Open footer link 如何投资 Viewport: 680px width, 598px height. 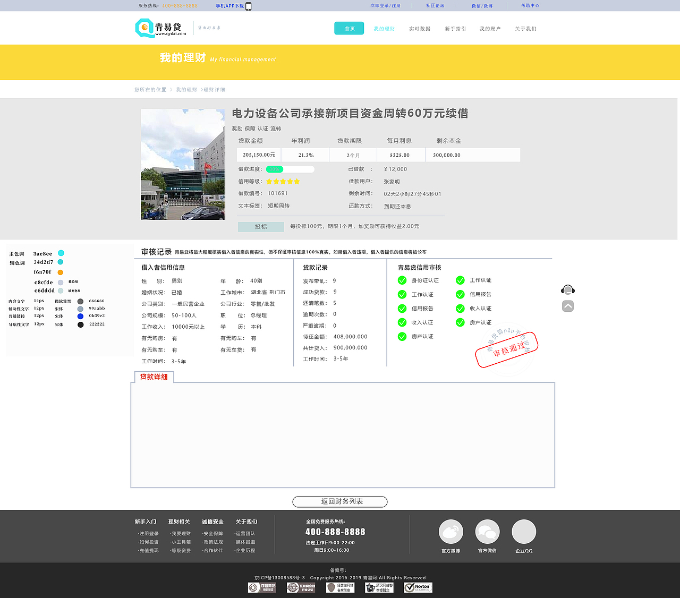coord(149,542)
